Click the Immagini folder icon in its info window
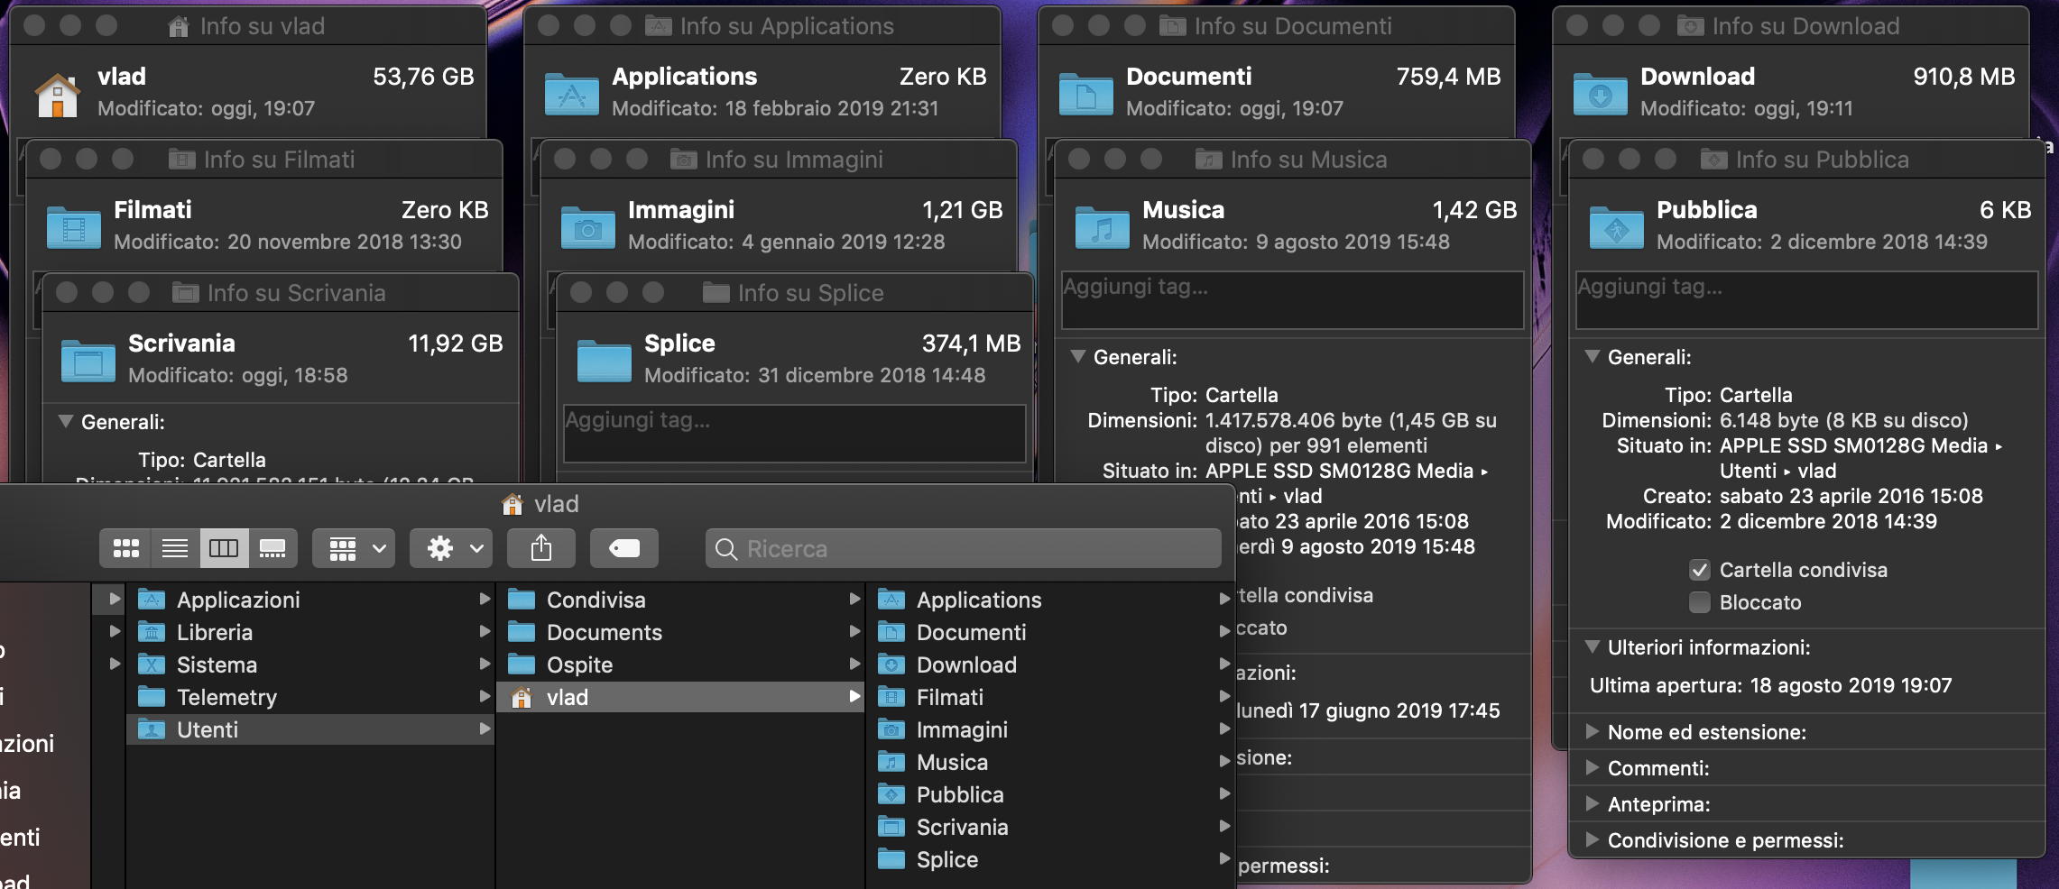2059x889 pixels. [588, 227]
